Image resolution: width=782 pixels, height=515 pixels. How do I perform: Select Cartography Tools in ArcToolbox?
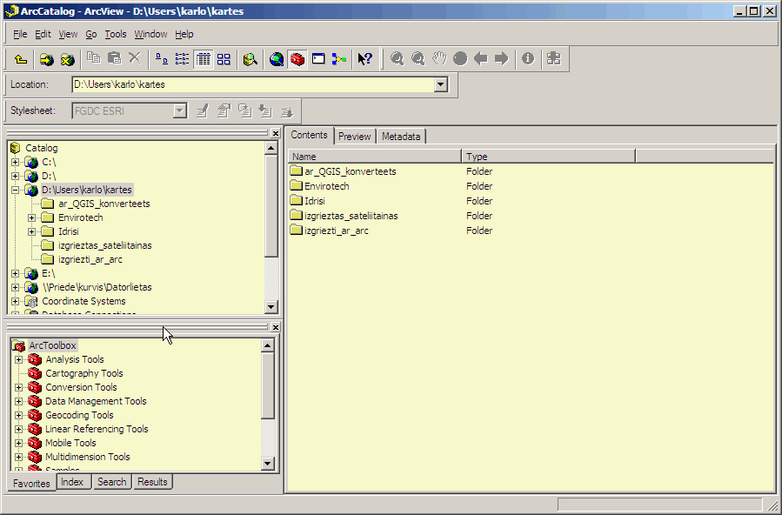(x=84, y=373)
